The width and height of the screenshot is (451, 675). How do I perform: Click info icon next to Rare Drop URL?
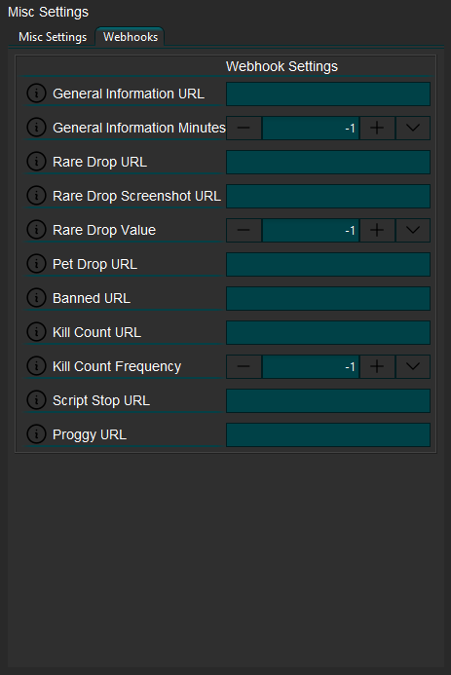36,162
